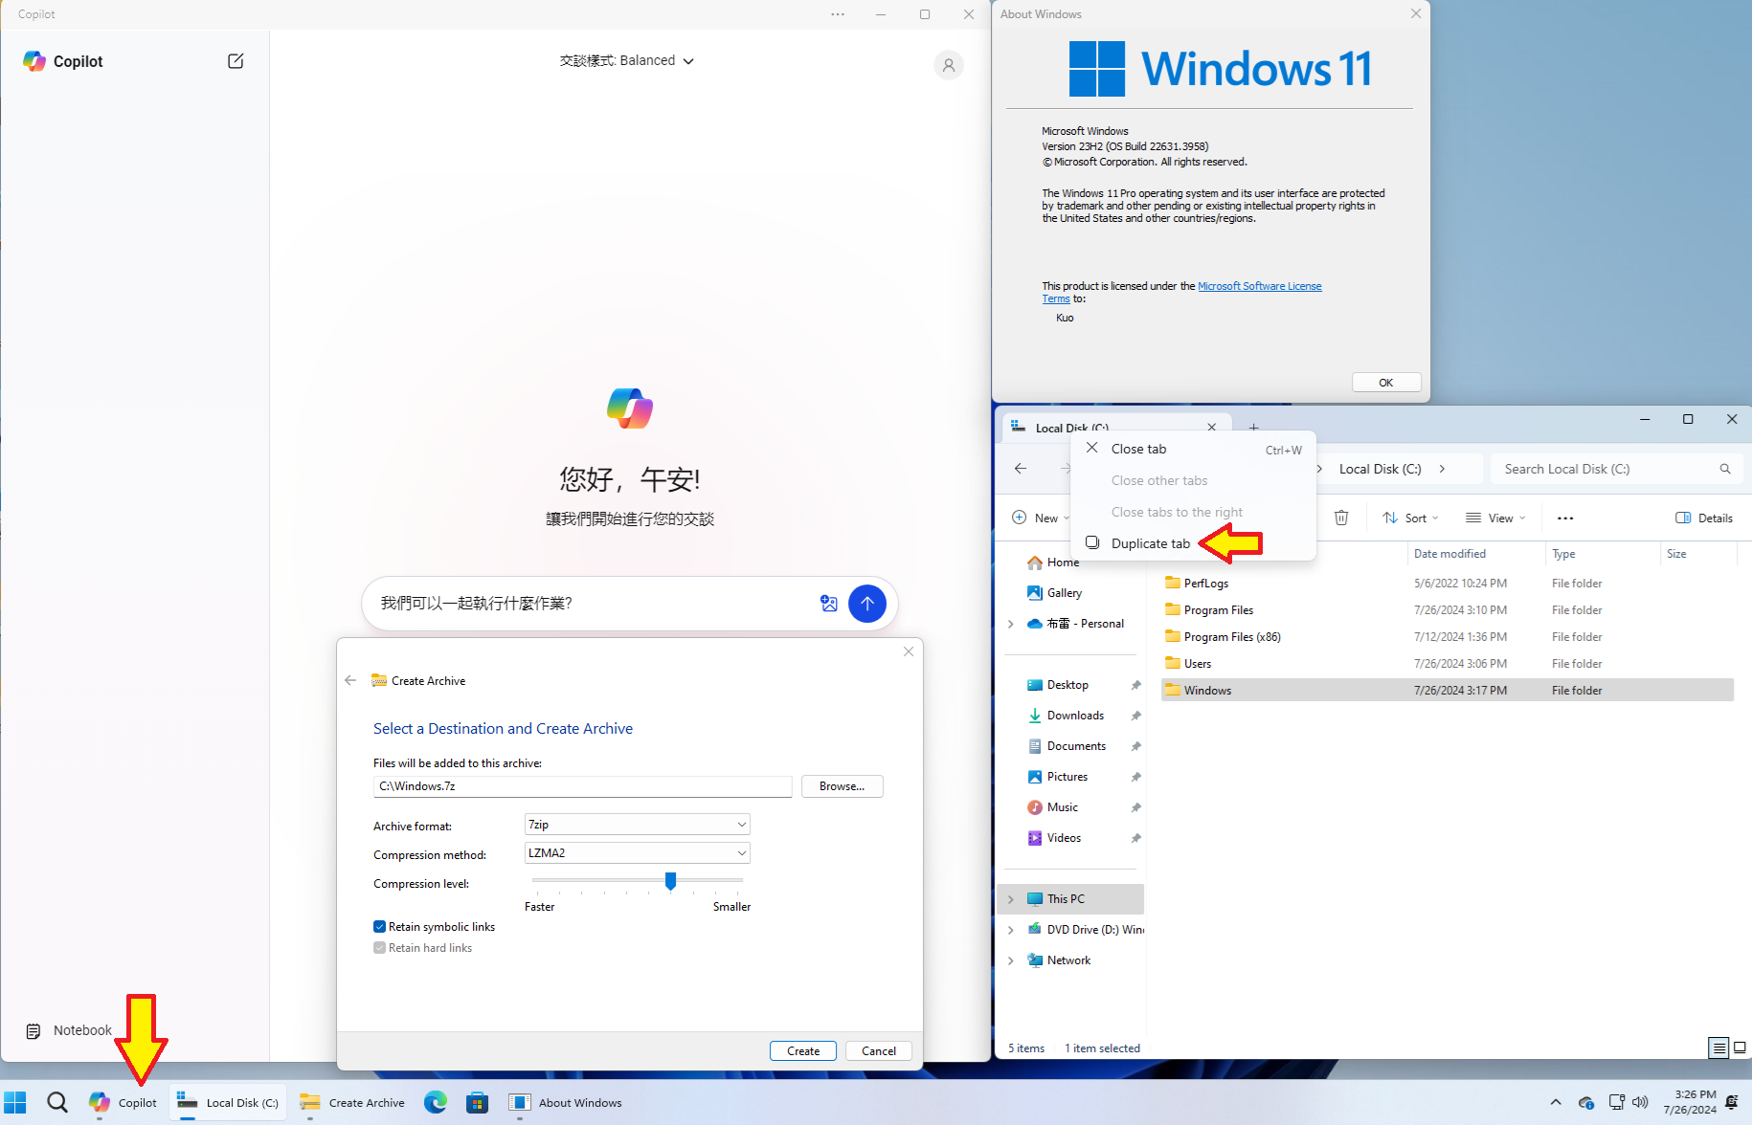Open the View dropdown in File Explorer

click(x=1495, y=518)
